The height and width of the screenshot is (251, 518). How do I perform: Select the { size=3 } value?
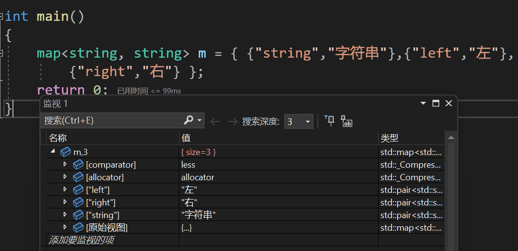(x=199, y=152)
